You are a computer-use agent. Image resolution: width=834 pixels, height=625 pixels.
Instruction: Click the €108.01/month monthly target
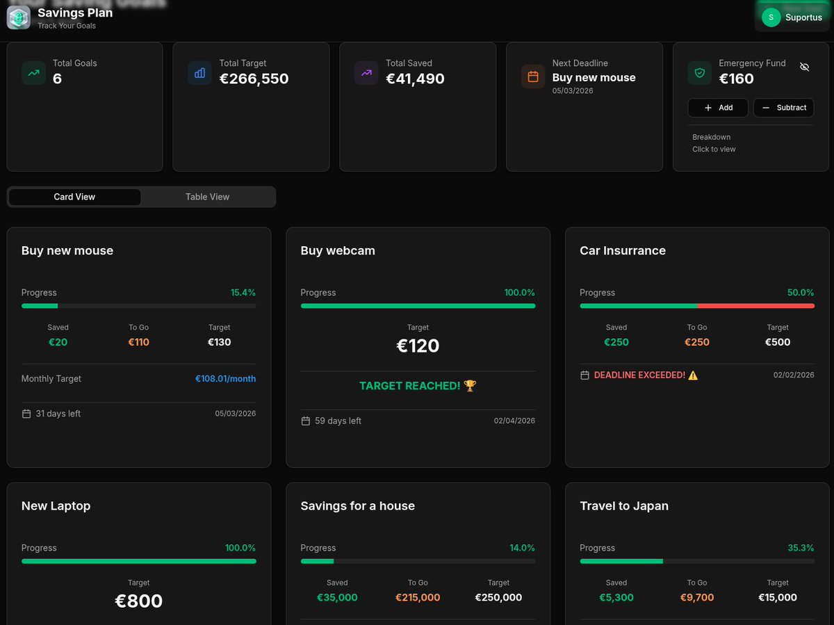(x=225, y=379)
